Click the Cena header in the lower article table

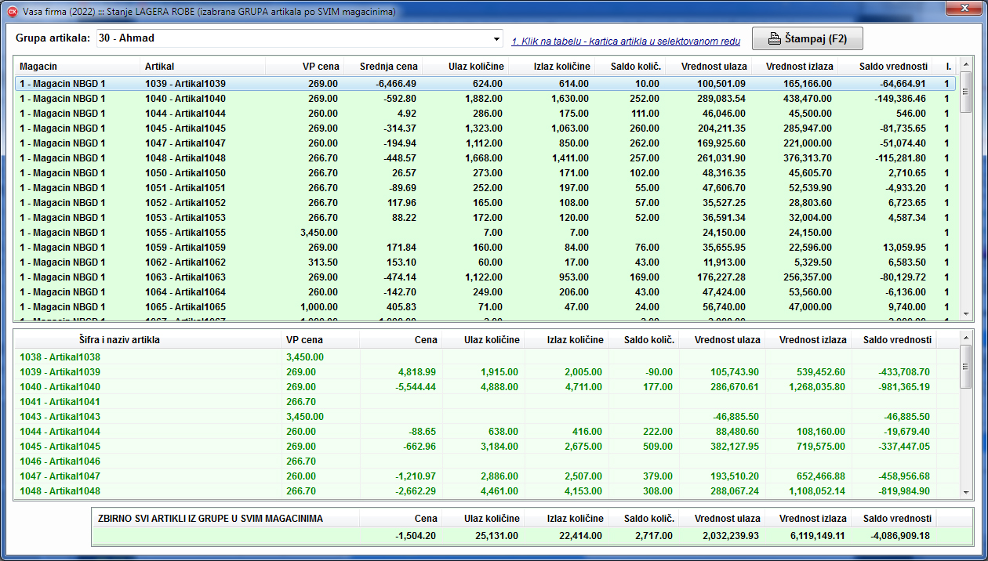pyautogui.click(x=400, y=340)
